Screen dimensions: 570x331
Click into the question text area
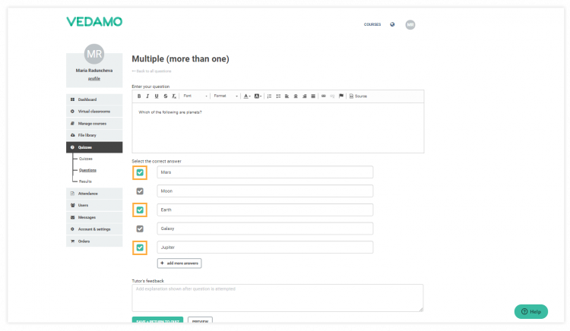[x=277, y=128]
